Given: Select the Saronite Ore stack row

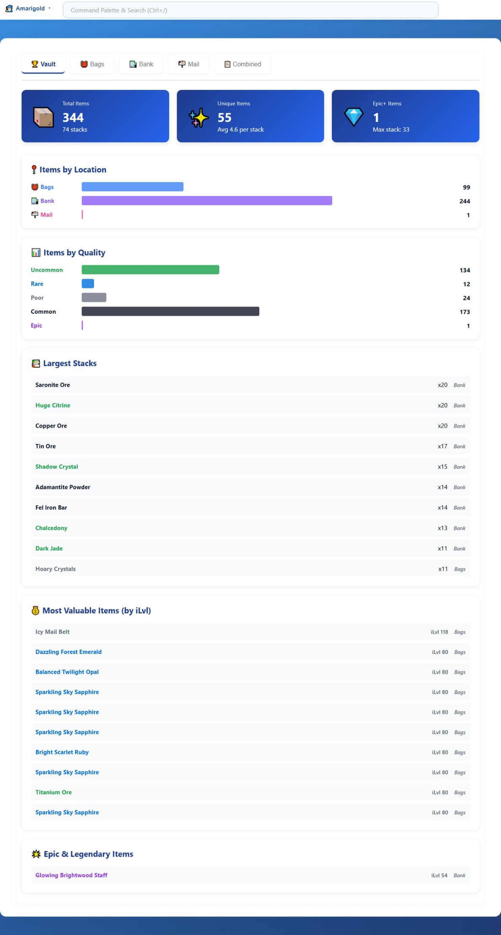Looking at the screenshot, I should (x=250, y=385).
